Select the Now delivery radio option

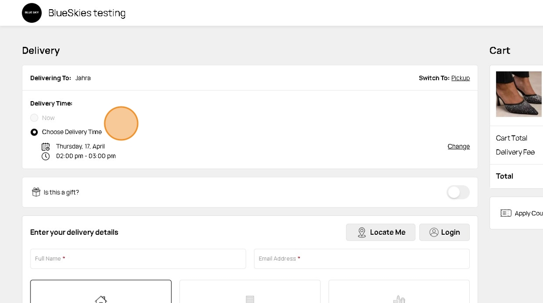click(x=34, y=118)
